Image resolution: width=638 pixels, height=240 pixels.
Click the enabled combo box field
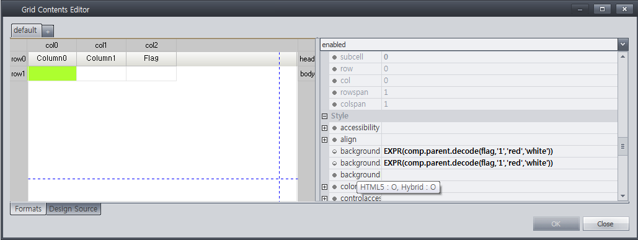[469, 45]
